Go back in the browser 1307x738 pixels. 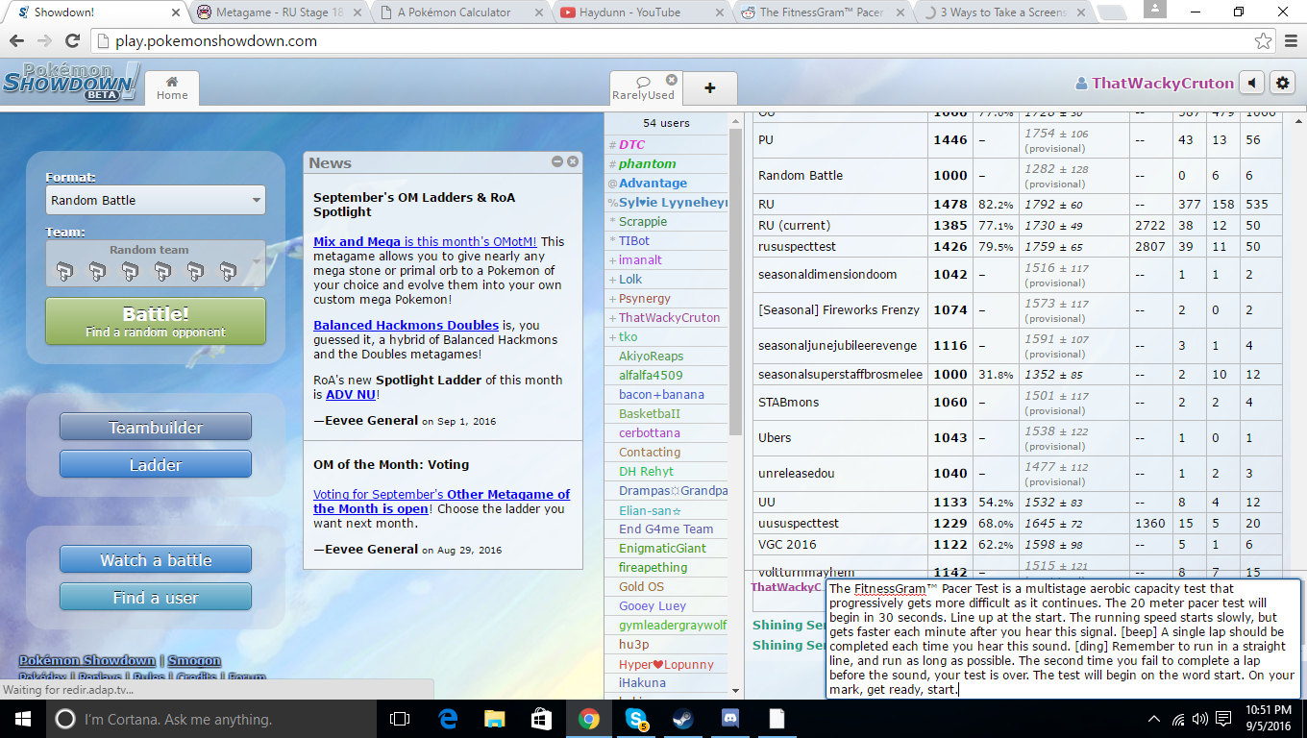click(17, 41)
